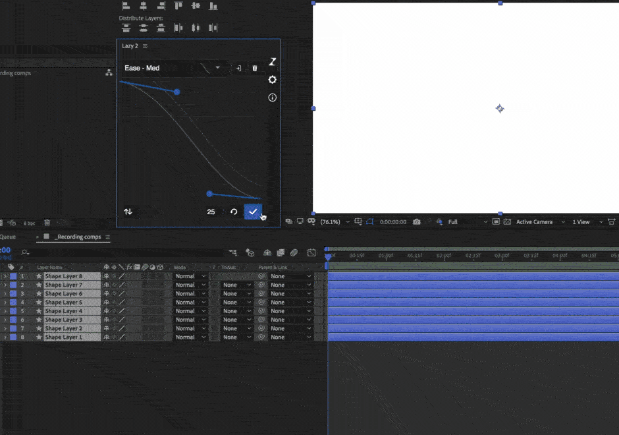
Task: Align layers to top edge
Action: click(x=178, y=5)
